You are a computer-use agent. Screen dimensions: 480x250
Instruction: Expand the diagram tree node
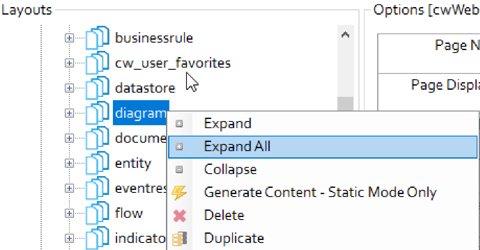coord(69,113)
